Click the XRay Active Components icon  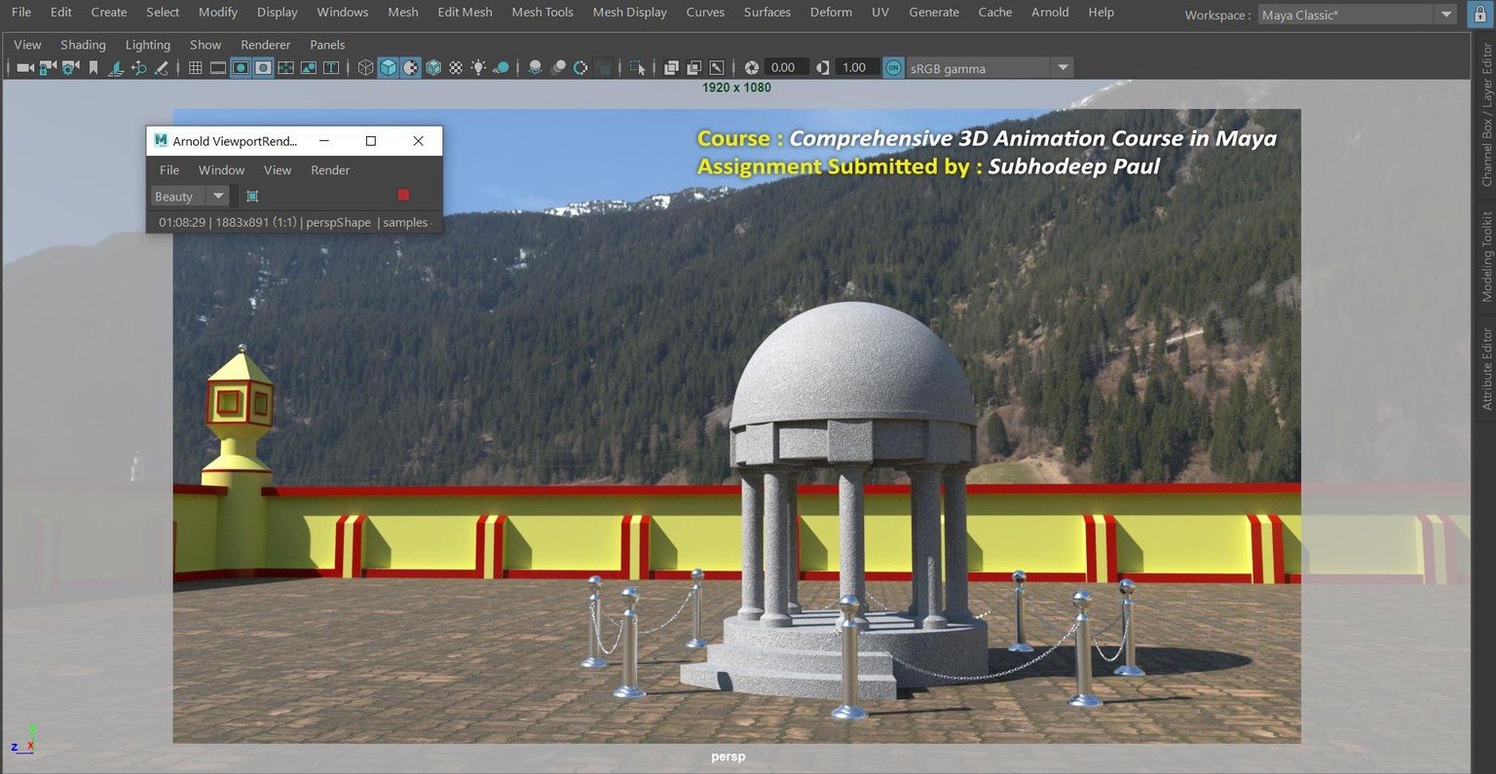point(693,67)
